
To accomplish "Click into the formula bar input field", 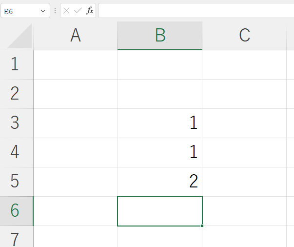I will (x=196, y=11).
